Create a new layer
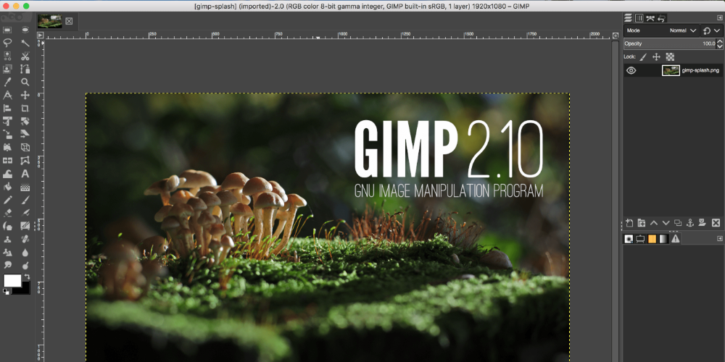This screenshot has width=725, height=362. coord(629,223)
